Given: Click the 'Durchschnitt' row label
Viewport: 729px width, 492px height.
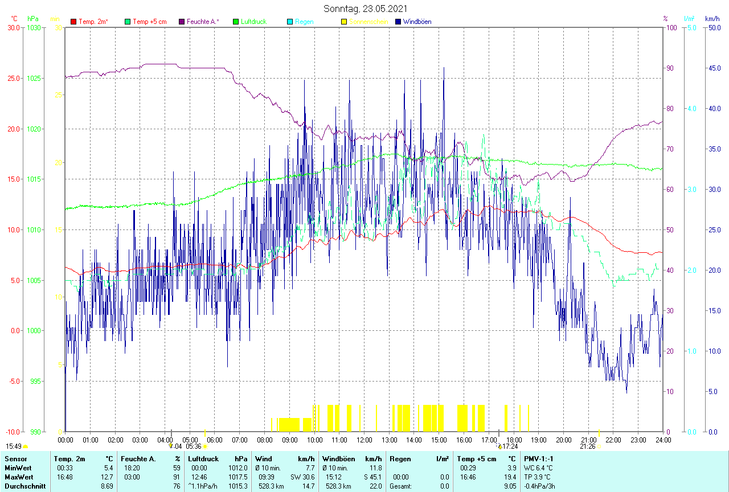Looking at the screenshot, I should 25,486.
